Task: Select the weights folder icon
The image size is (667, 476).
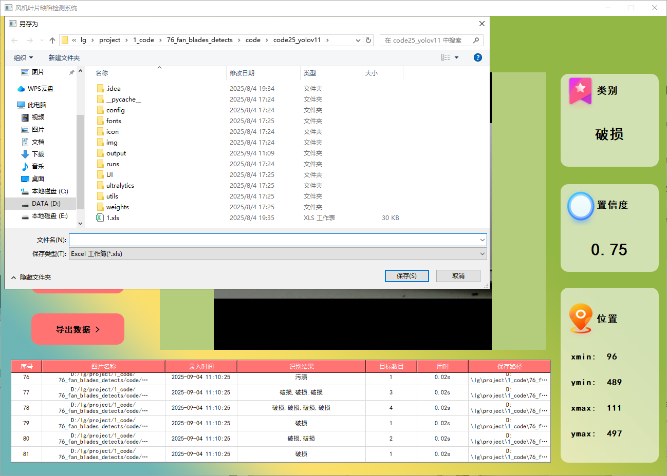Action: [x=100, y=207]
